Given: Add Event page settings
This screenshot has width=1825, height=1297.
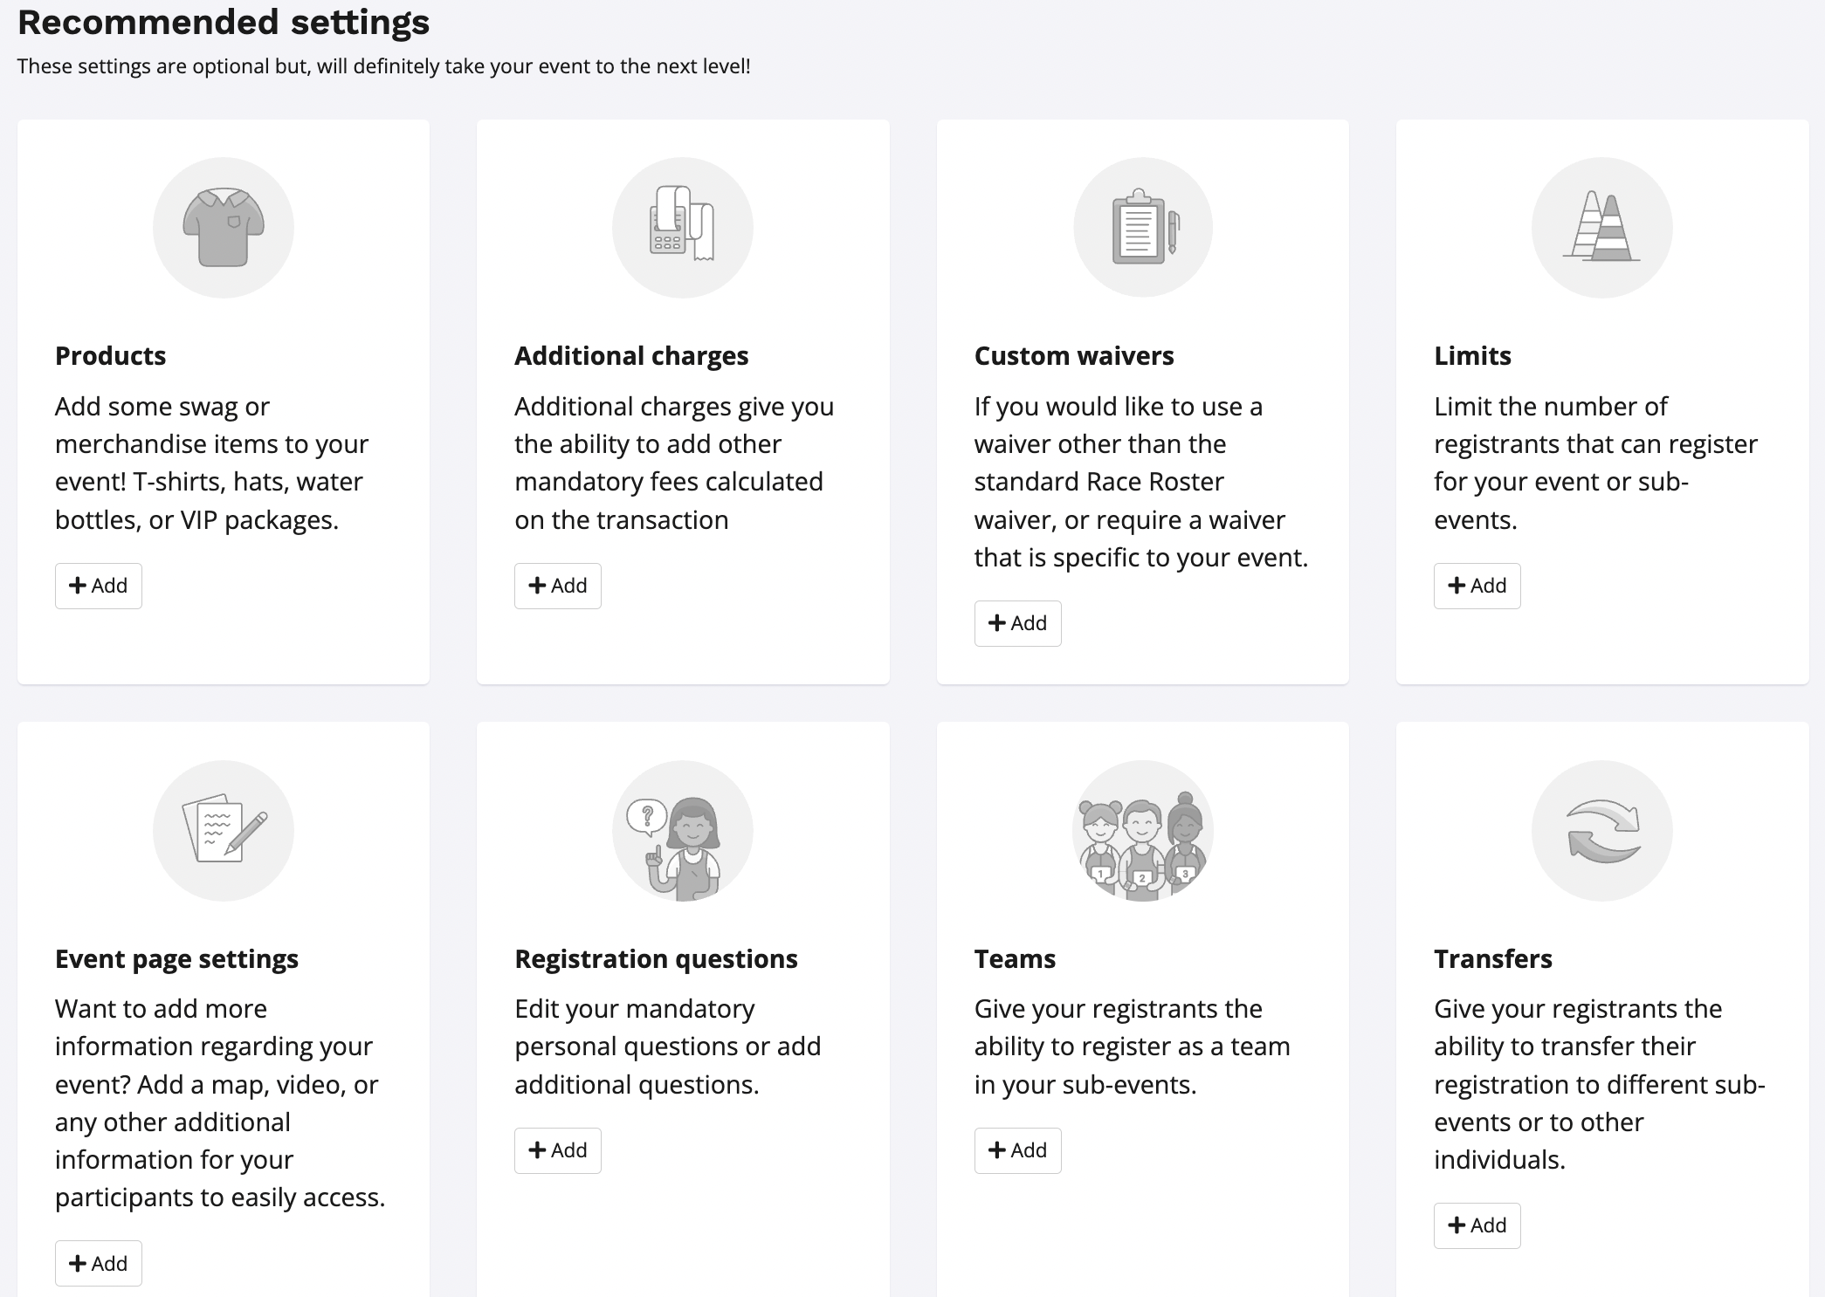Looking at the screenshot, I should [99, 1263].
